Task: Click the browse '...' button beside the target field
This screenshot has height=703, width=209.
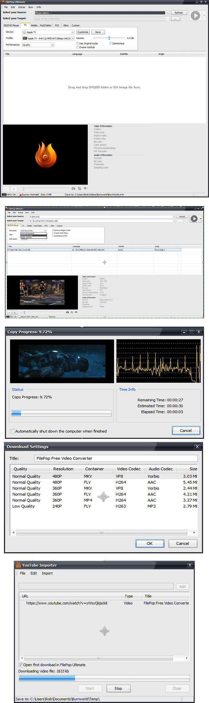Action: (x=175, y=19)
